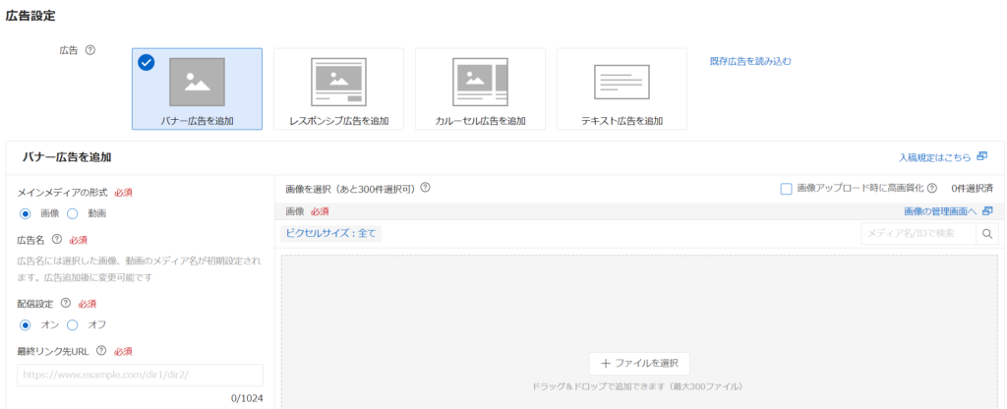
Task: Select the バナー広告を追加 ad type card
Action: (197, 88)
